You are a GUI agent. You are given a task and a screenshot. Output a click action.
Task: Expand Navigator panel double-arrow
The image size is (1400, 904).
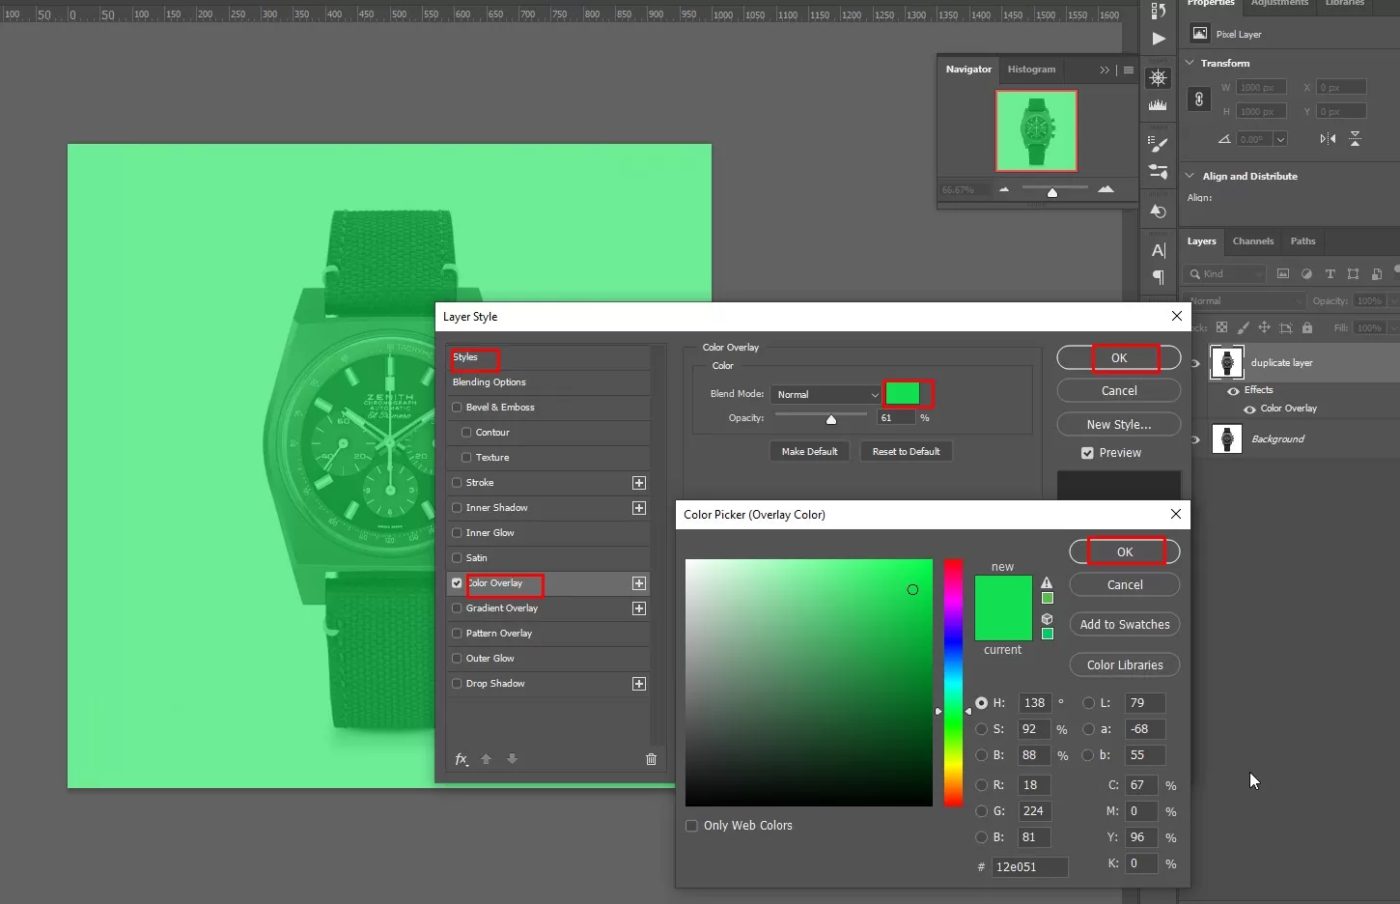1105,70
